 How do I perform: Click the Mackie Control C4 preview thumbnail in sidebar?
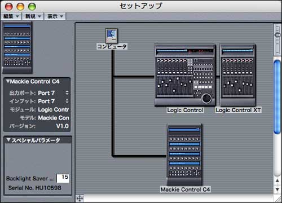point(17,47)
